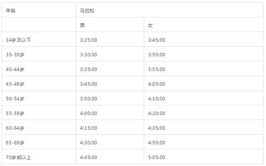
Task: Select the 40-44岁 age group cell
Action: click(x=15, y=69)
